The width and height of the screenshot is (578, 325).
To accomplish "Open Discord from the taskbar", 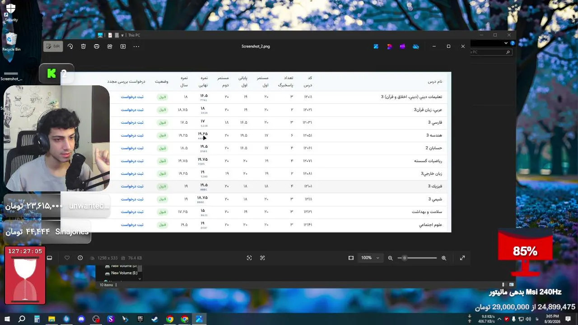I will 81,319.
